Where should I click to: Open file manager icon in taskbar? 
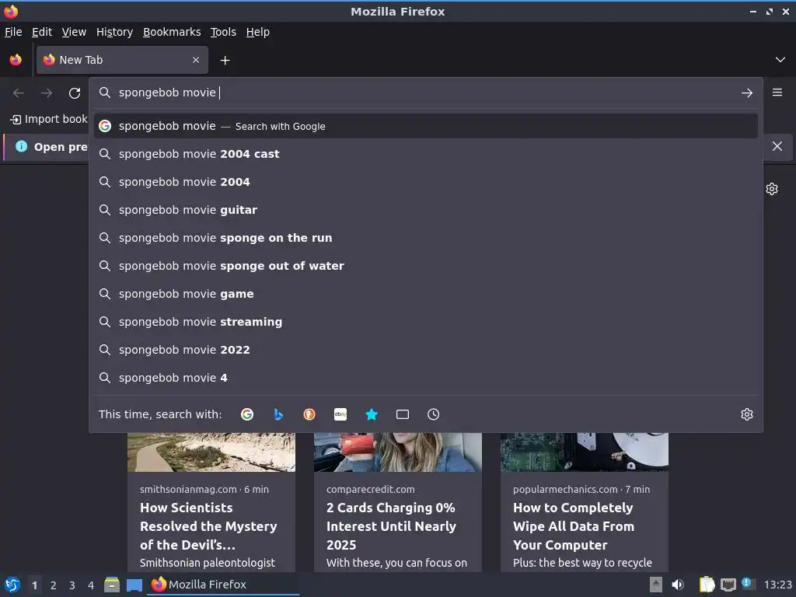coord(112,585)
